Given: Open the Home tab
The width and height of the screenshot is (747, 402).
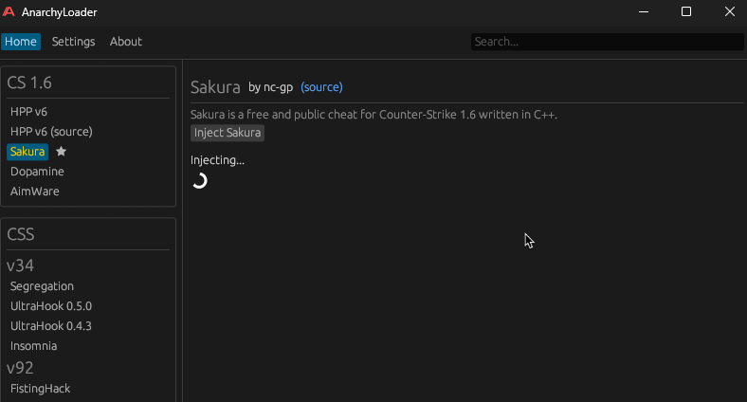Looking at the screenshot, I should 21,42.
